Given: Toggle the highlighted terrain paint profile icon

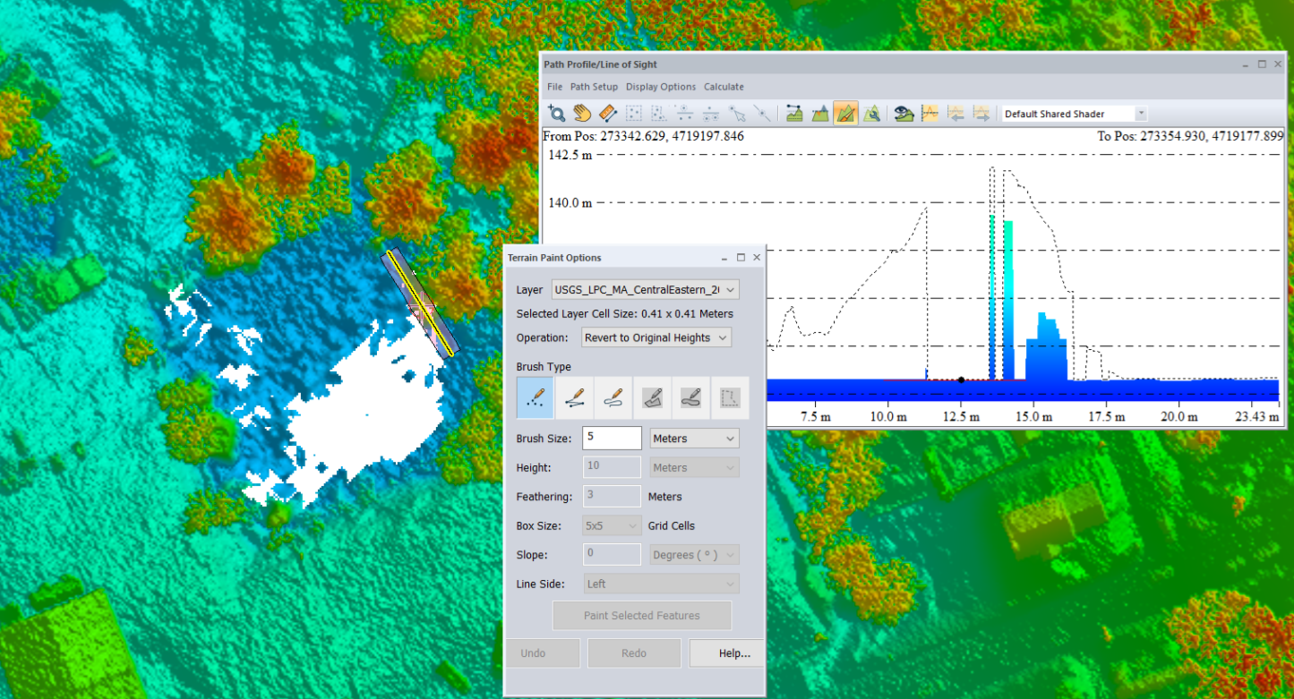Looking at the screenshot, I should [x=845, y=114].
